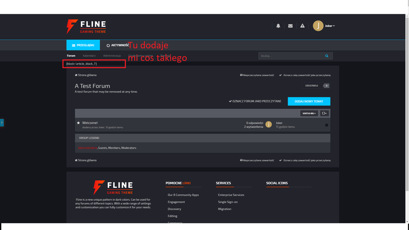The width and height of the screenshot is (409, 230).
Task: Click the search magnifier icon
Action: [327, 56]
